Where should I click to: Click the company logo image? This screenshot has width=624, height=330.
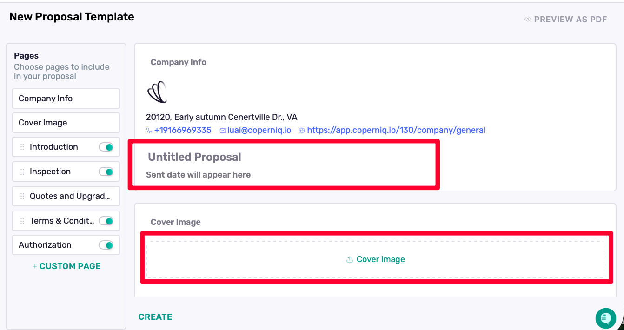click(157, 92)
